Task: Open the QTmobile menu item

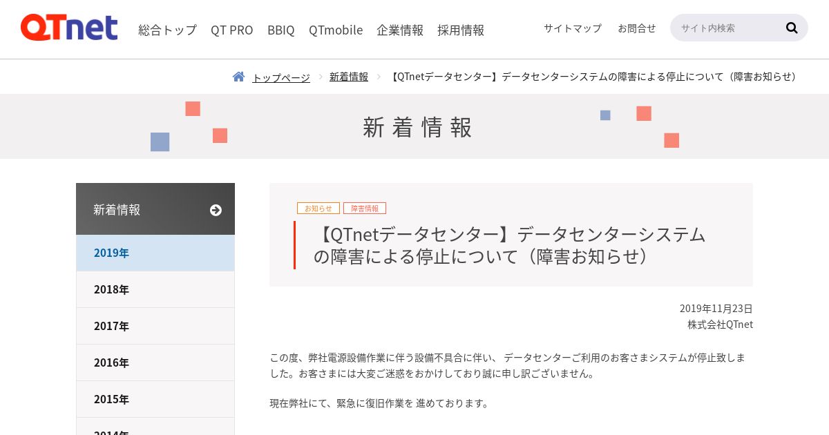Action: pos(336,30)
